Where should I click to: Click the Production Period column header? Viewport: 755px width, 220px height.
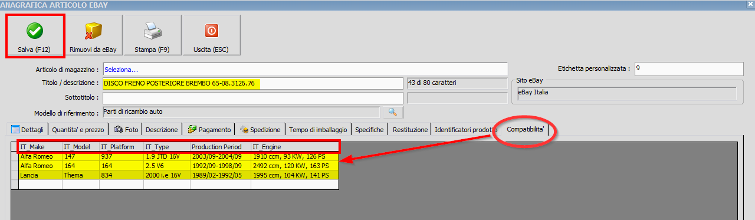pos(221,146)
